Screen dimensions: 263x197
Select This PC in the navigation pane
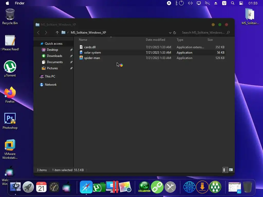coord(50,76)
